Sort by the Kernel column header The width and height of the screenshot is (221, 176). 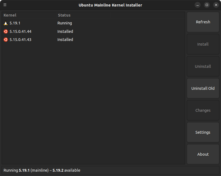point(29,15)
